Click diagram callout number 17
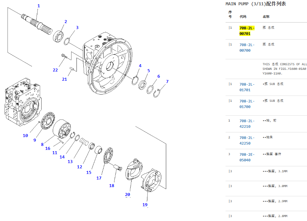 [99, 178]
